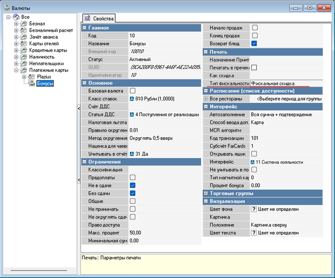Click the Тип фискальности value field

pyautogui.click(x=286, y=83)
